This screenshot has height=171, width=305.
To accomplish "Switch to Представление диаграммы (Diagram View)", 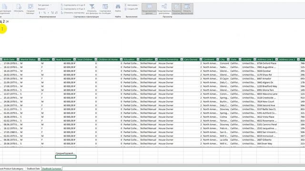I will [164, 9].
